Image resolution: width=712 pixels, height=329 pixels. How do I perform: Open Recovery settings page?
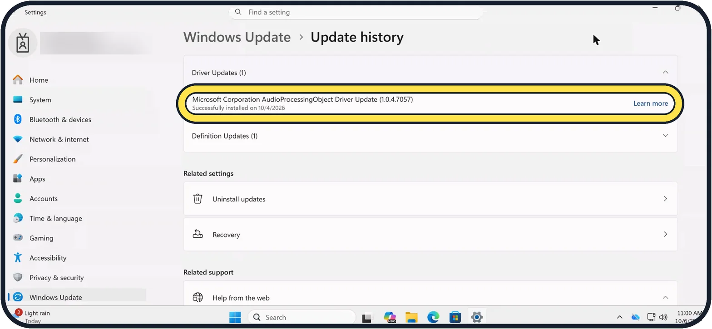430,235
